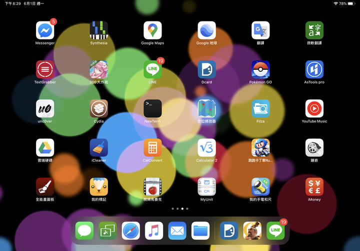Launch Safari from the dock

click(x=131, y=231)
